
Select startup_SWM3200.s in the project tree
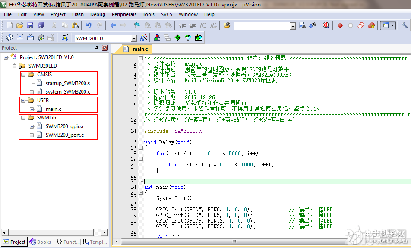(68, 83)
